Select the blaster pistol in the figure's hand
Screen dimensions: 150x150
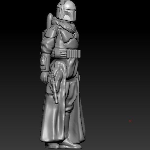[53, 88]
